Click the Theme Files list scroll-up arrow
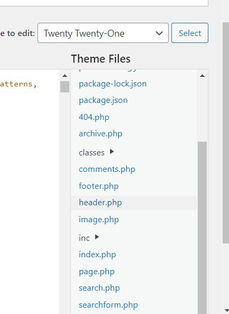229x314 pixels. pyautogui.click(x=202, y=76)
